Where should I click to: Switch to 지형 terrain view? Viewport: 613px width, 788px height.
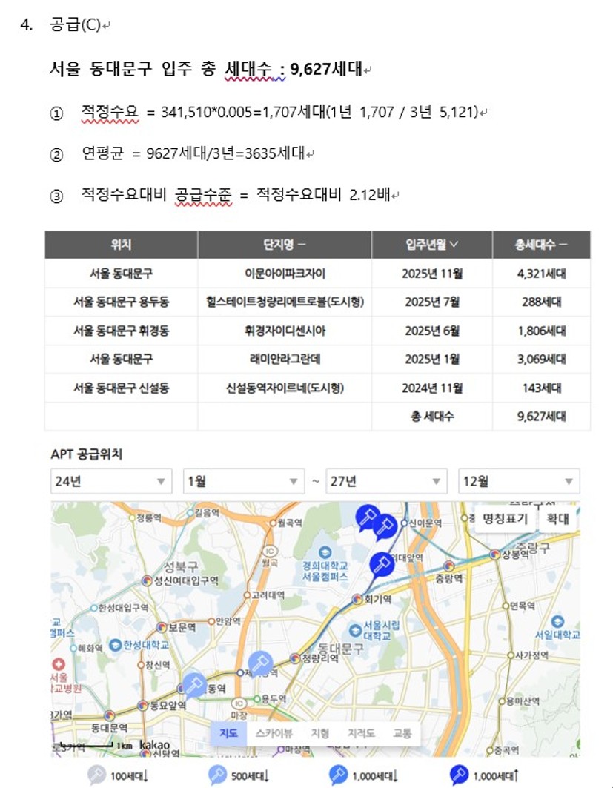(319, 733)
